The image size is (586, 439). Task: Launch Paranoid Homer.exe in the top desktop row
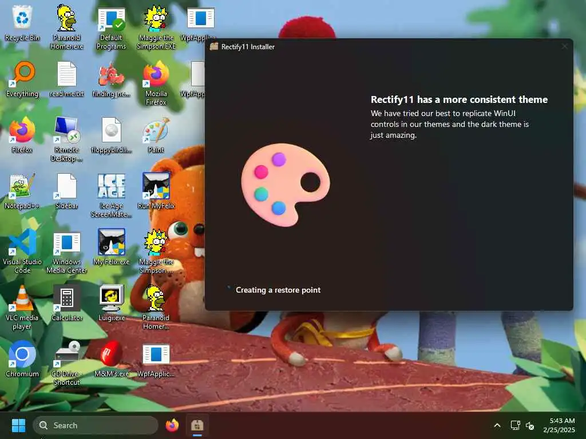(x=66, y=27)
